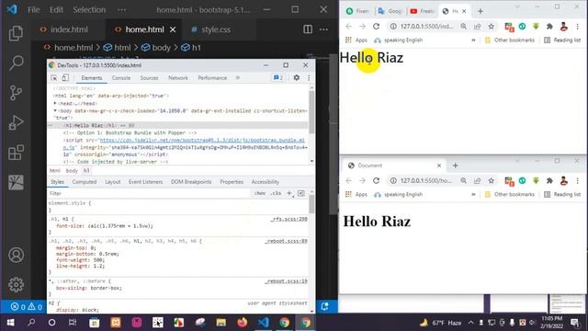Viewport: 588px width, 331px height.
Task: Open Firefox from the taskbar
Action: [x=242, y=323]
